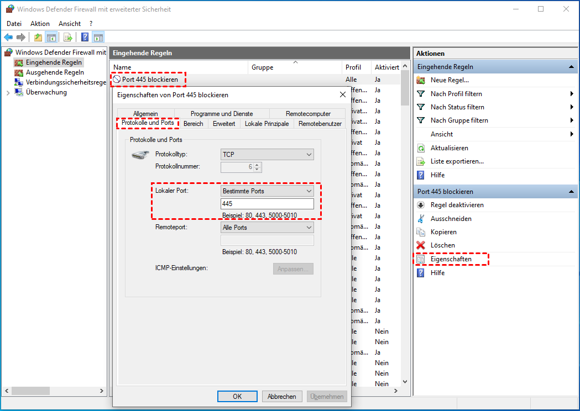The height and width of the screenshot is (411, 580).
Task: Click the blocked icon of Port 445 rule
Action: pyautogui.click(x=117, y=80)
